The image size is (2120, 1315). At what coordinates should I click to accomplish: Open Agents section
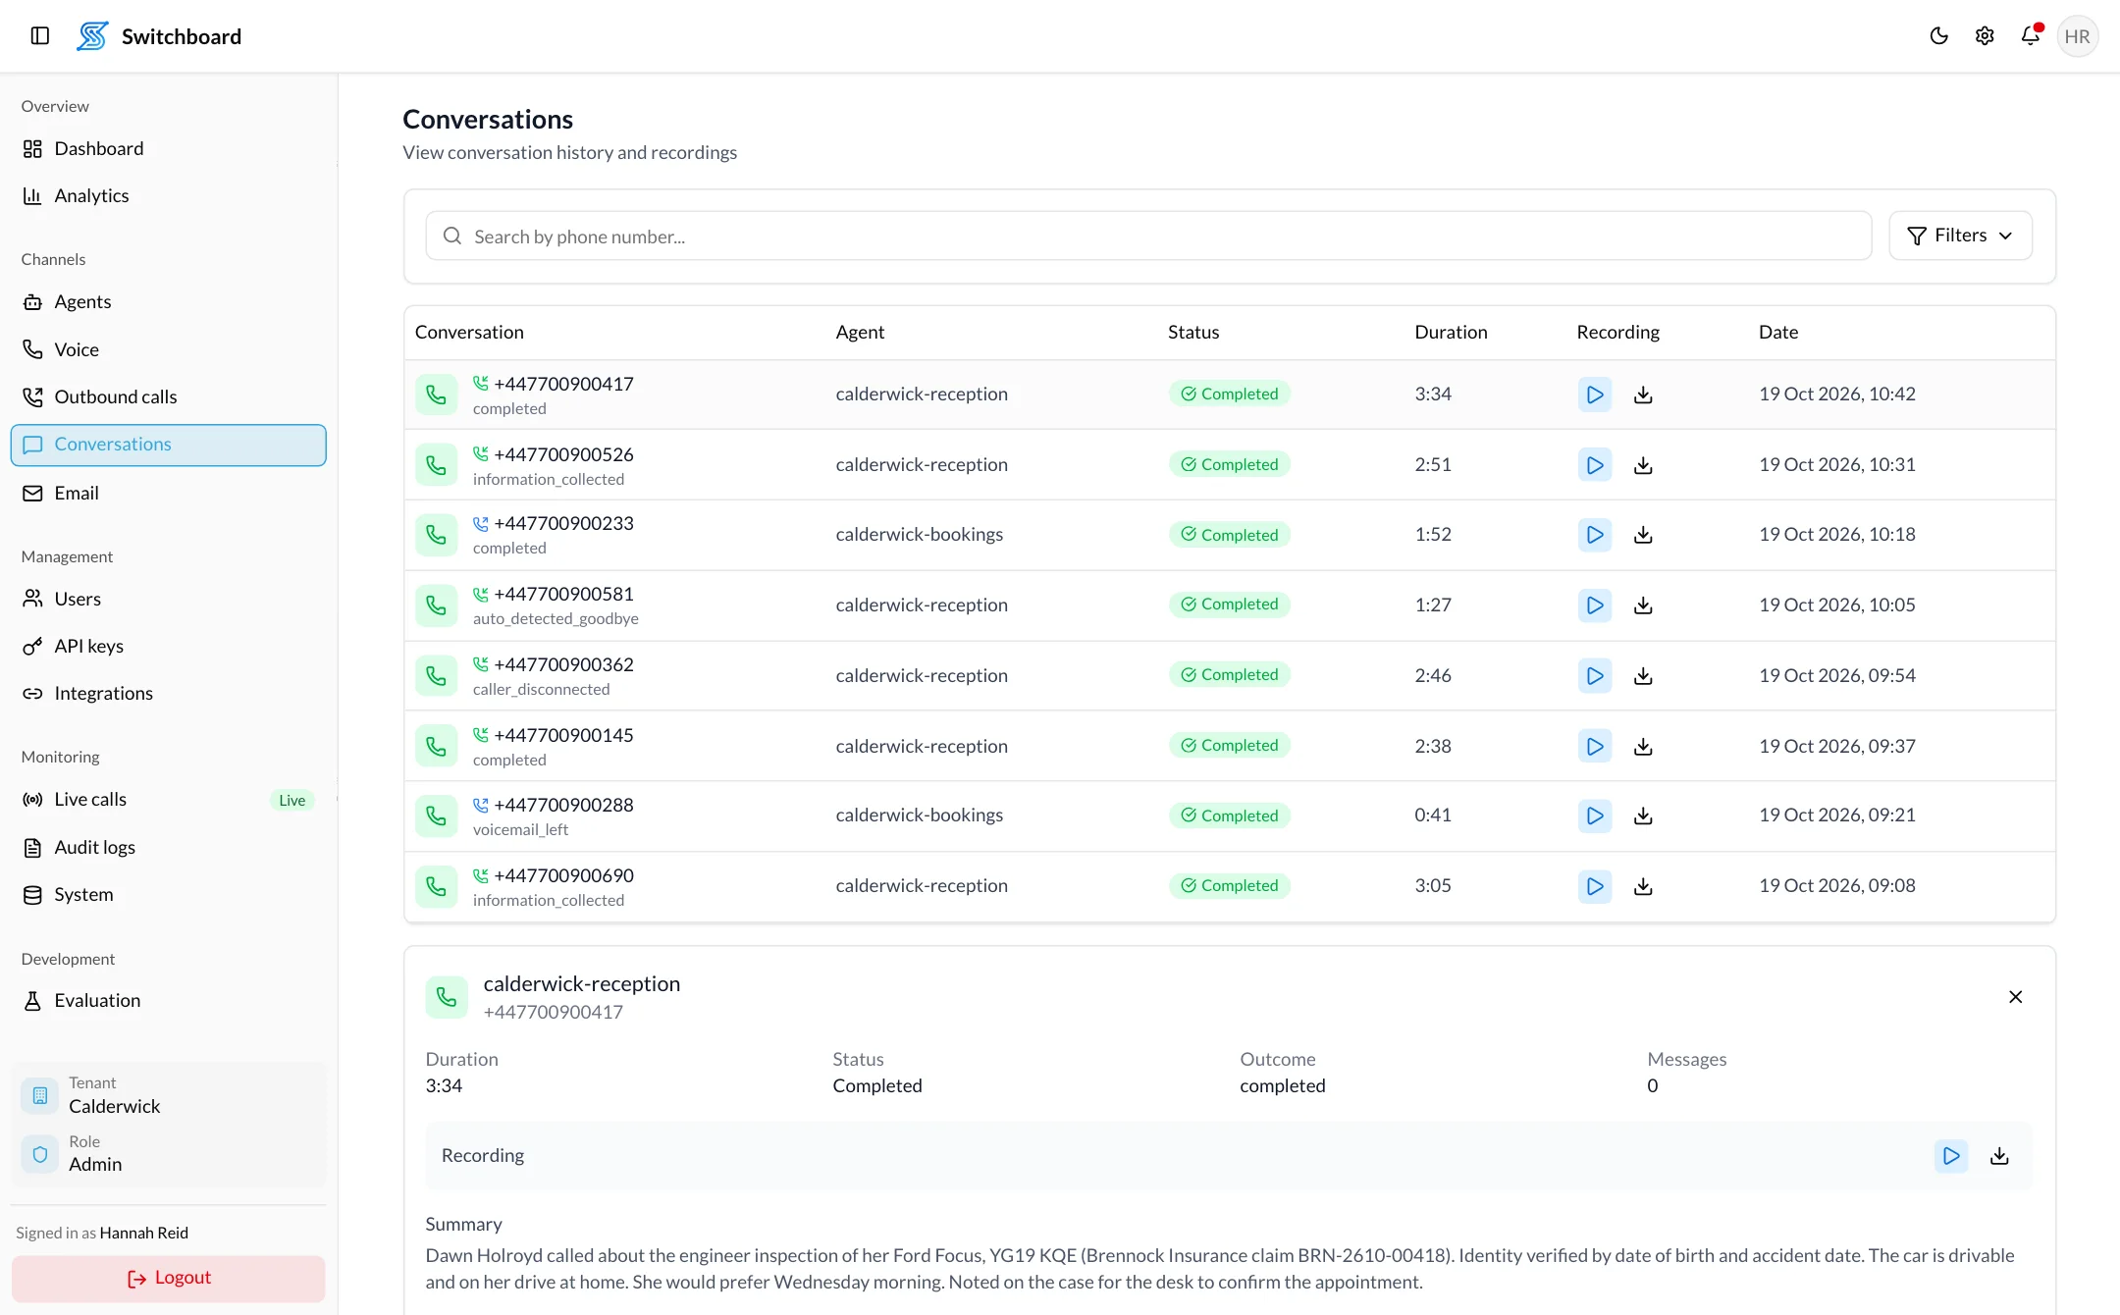(x=168, y=301)
